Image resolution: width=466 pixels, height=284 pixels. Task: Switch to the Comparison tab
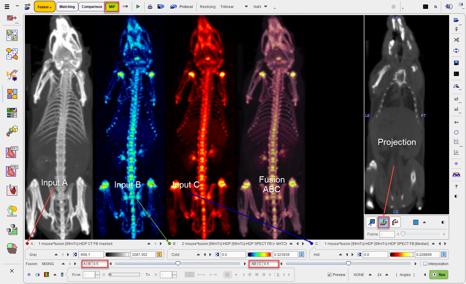pos(92,7)
